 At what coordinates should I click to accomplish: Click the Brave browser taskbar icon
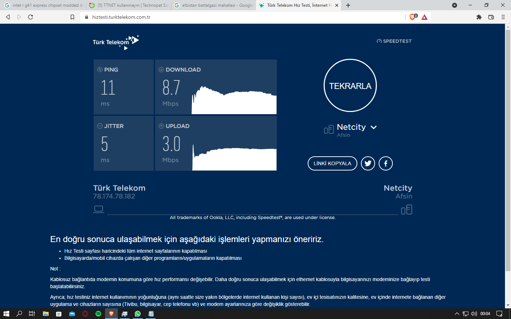coord(111,314)
